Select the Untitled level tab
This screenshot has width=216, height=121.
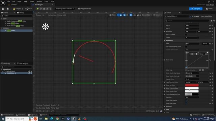(13, 5)
